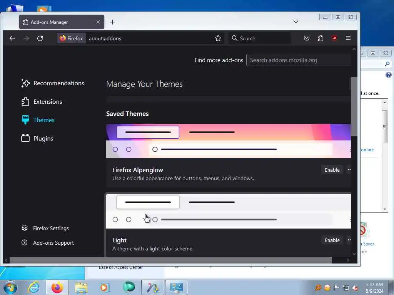Screen dimensions: 394x295
Task: Click the Saver theme thumbnail in background window
Action: [364, 230]
